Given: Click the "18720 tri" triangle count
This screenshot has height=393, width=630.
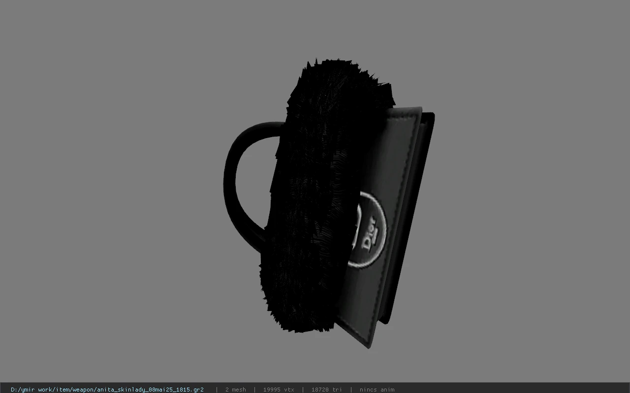Looking at the screenshot, I should [327, 390].
